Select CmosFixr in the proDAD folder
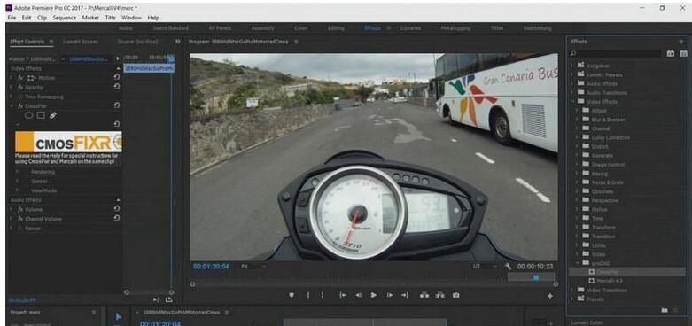The height and width of the screenshot is (326, 692). (x=607, y=272)
